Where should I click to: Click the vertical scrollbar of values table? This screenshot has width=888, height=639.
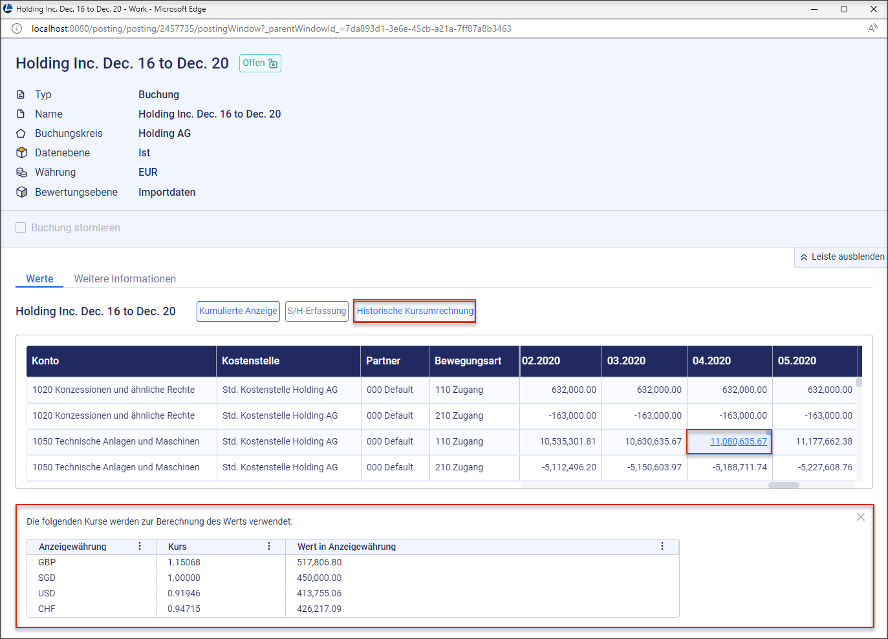click(859, 382)
